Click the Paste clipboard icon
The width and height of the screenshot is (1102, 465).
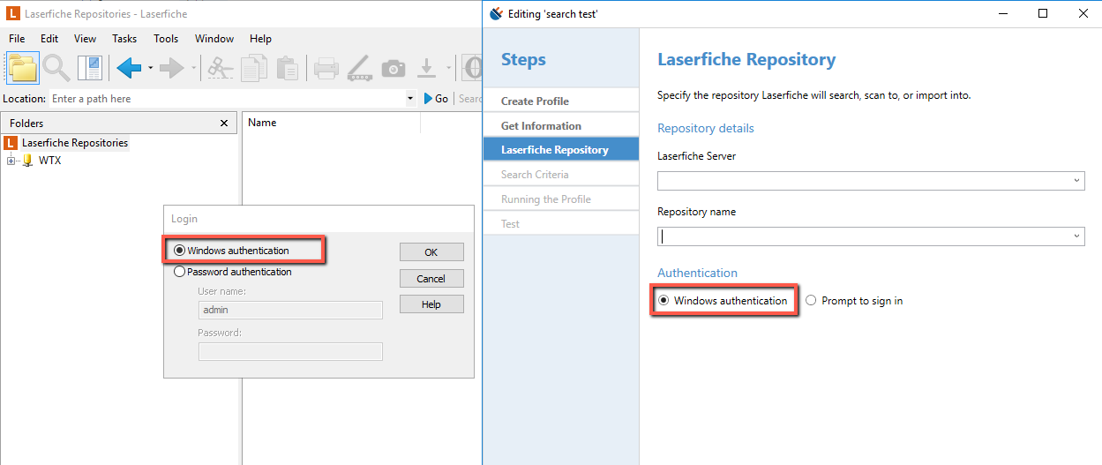coord(287,68)
